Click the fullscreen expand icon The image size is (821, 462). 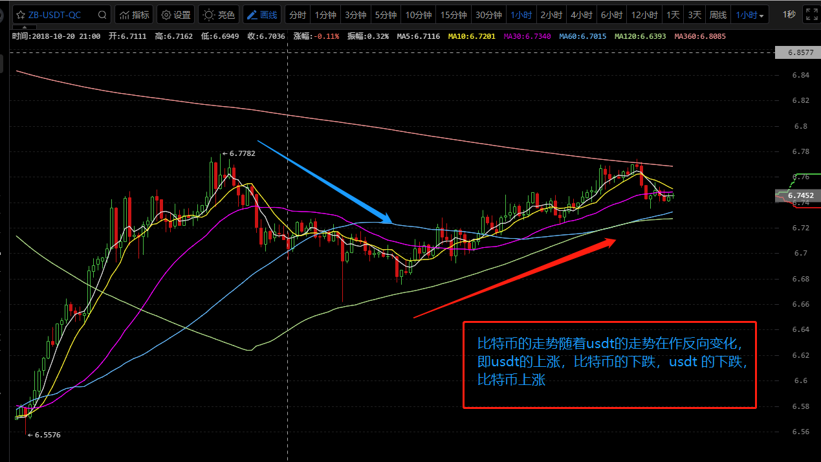click(x=811, y=14)
